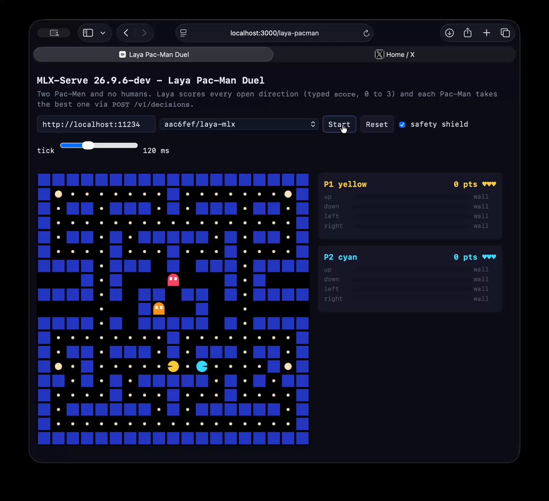The width and height of the screenshot is (549, 501).
Task: Click the Safari sidebar toggle icon
Action: (88, 33)
